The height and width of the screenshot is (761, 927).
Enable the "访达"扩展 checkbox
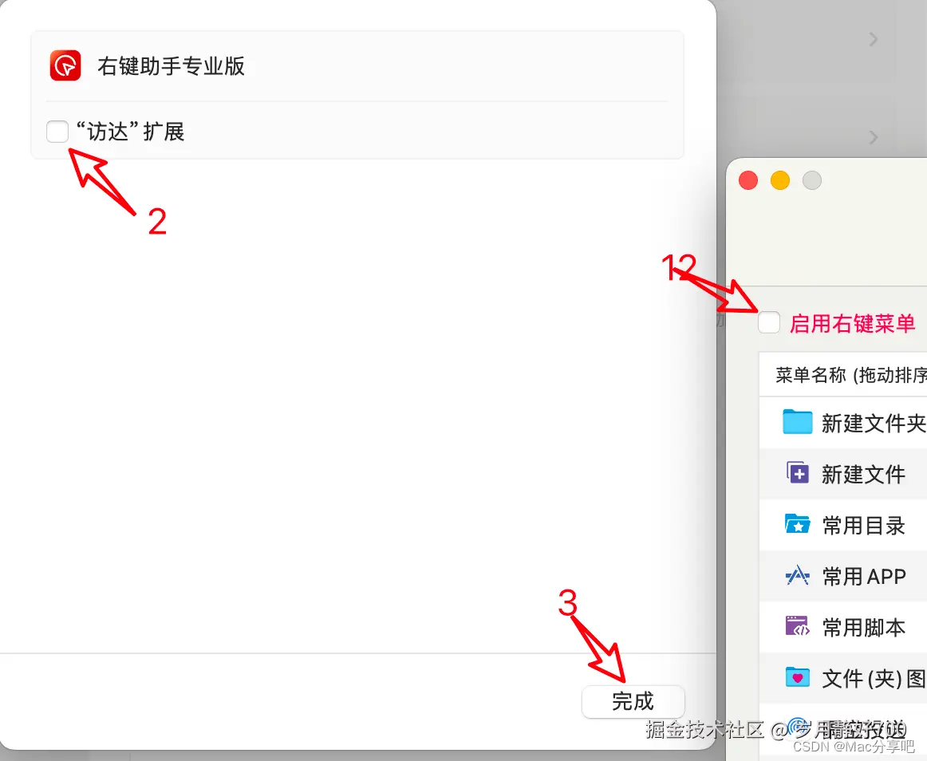point(57,132)
